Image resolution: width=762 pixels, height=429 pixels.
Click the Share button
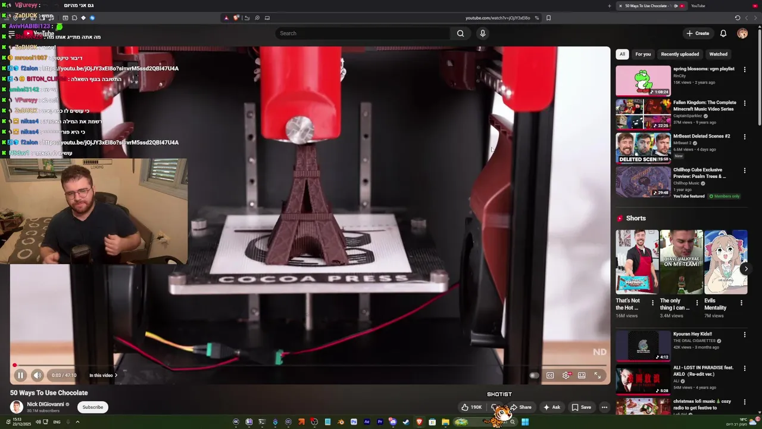[x=521, y=408]
